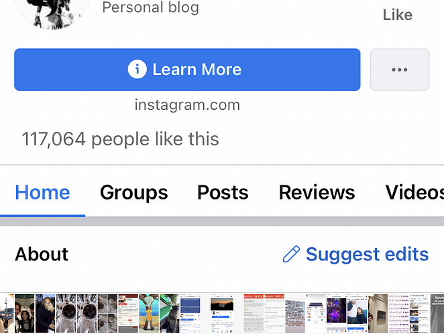Viewport: 444px width, 334px height.
Task: Switch to the Posts tab
Action: [x=223, y=192]
